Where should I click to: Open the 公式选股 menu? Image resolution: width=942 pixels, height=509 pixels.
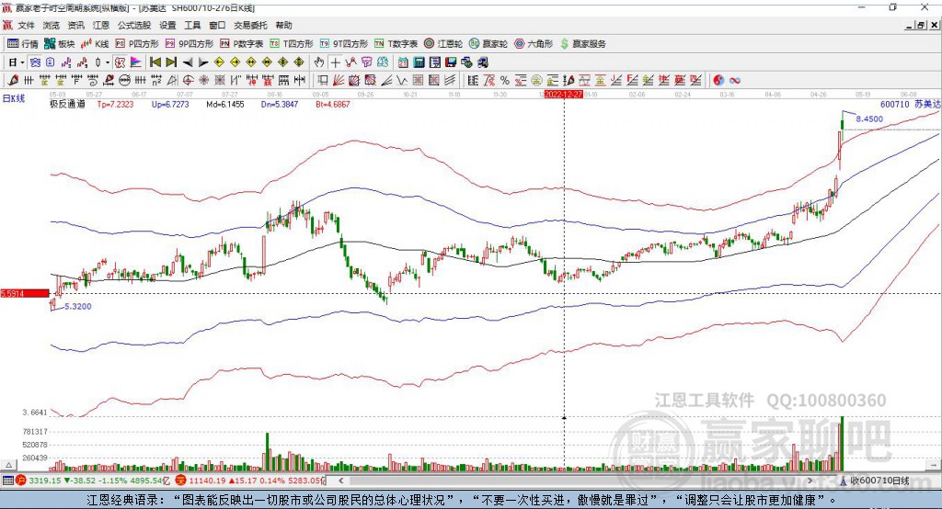click(134, 25)
